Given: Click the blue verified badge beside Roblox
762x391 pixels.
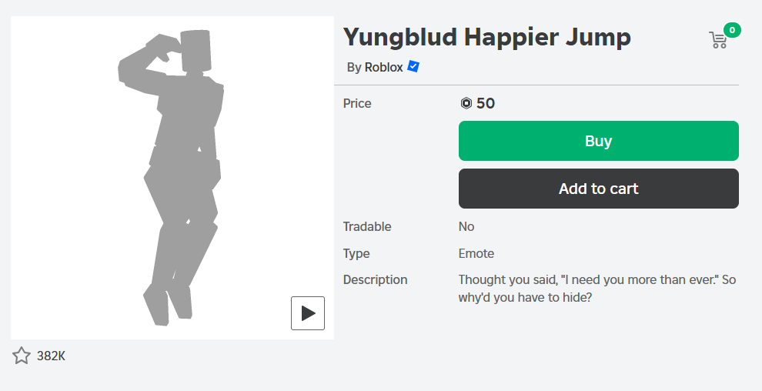Looking at the screenshot, I should pyautogui.click(x=413, y=67).
